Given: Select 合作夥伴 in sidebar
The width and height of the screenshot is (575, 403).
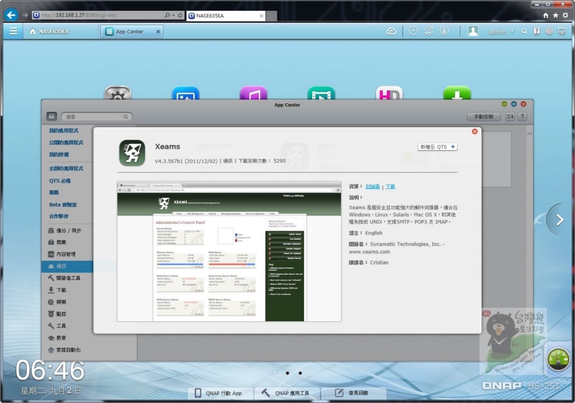Looking at the screenshot, I should 58,216.
